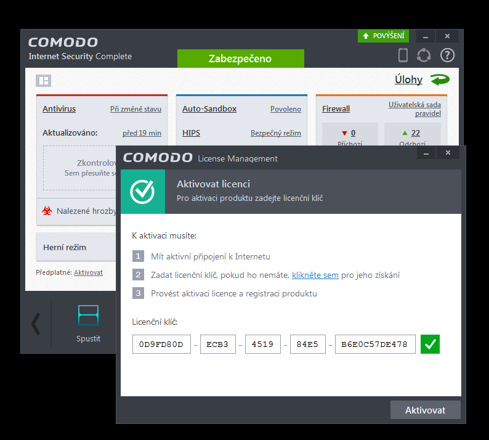This screenshot has width=489, height=440.
Task: Close the License Management window
Action: [x=448, y=153]
